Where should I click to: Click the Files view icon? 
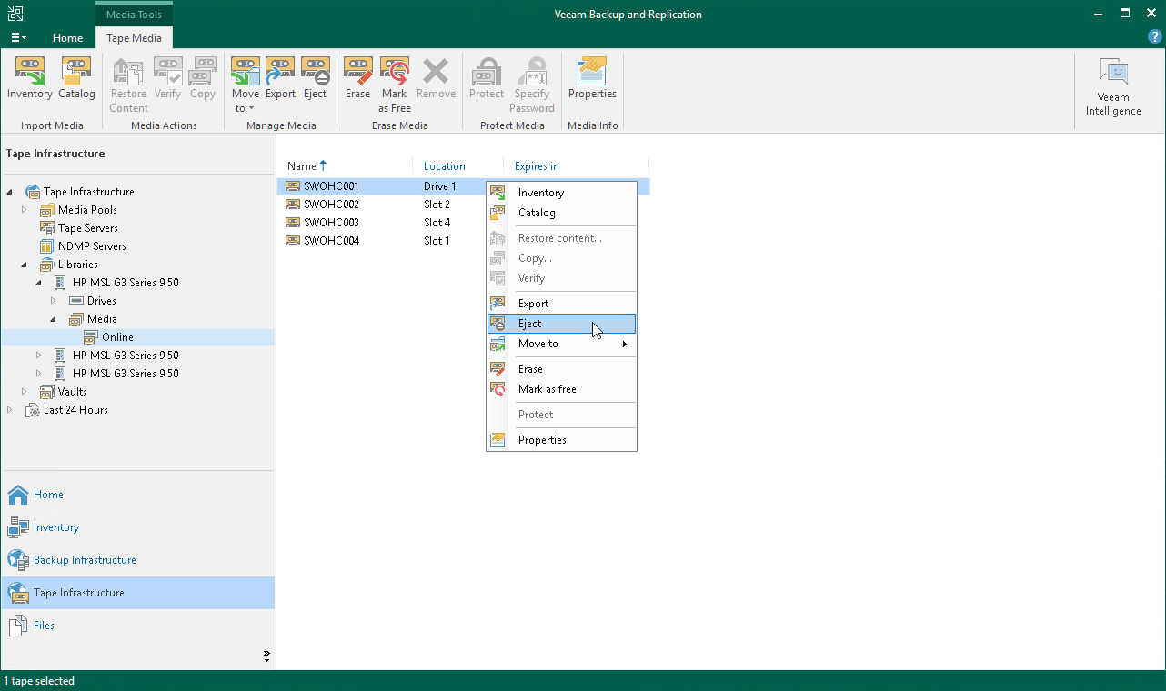click(18, 626)
